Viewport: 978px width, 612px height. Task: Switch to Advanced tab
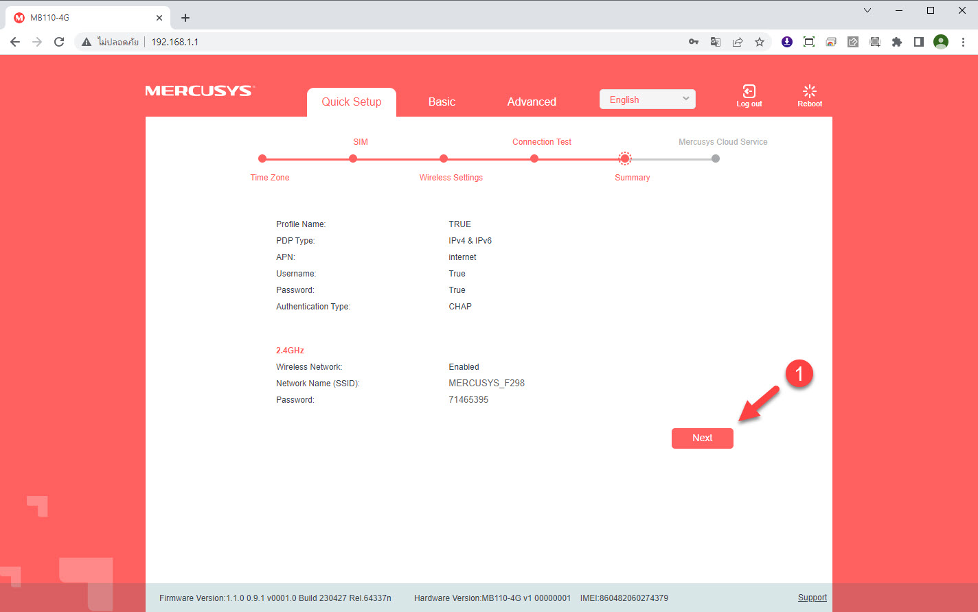532,102
